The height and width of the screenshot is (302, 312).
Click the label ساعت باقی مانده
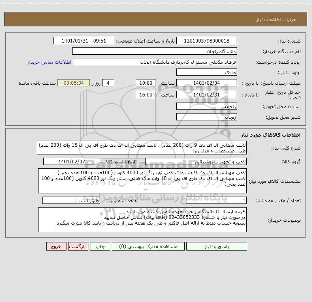[x=37, y=83]
